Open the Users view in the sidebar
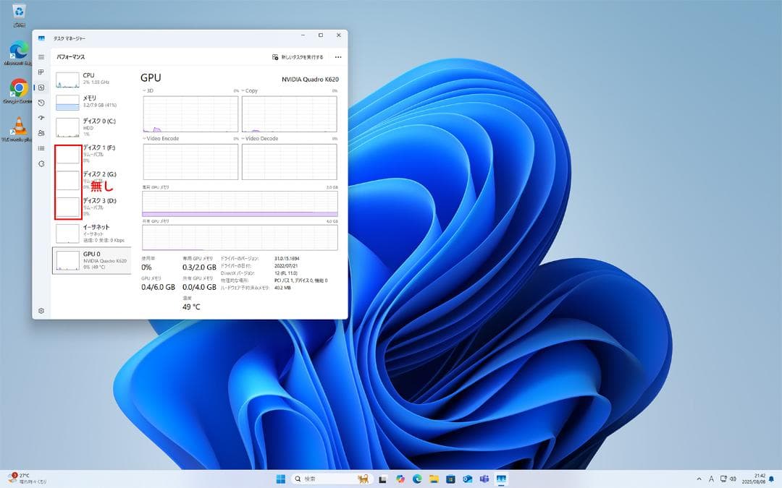Viewport: 782px width, 488px height. (40, 133)
